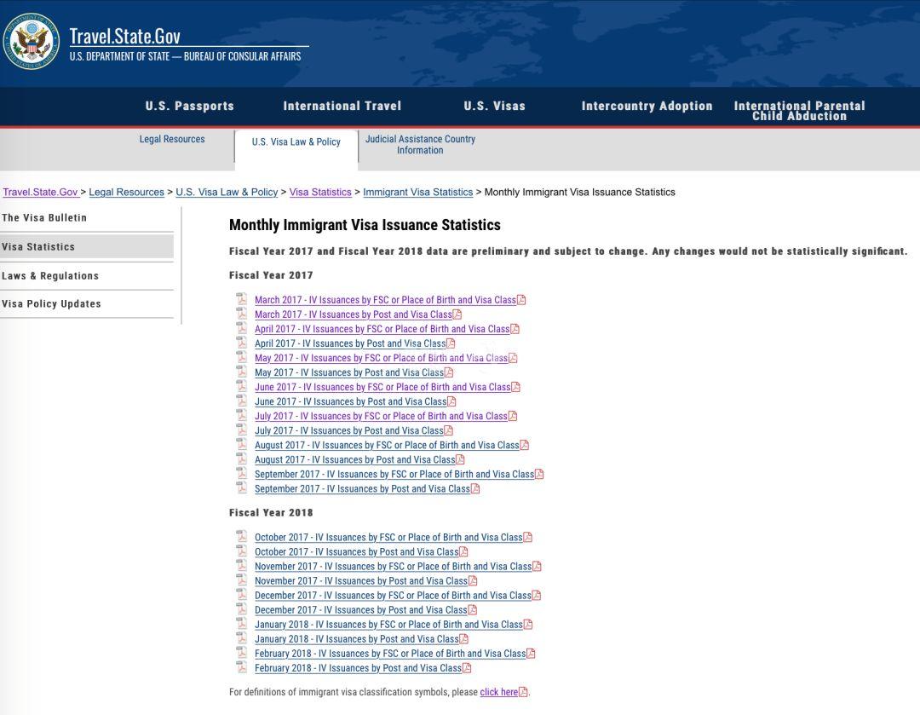920x715 pixels.
Task: Click red PDF badge after 'click here' link
Action: tap(523, 691)
